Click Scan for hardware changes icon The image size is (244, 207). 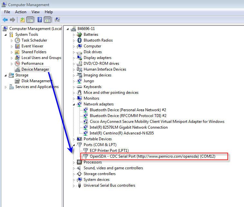(x=57, y=20)
